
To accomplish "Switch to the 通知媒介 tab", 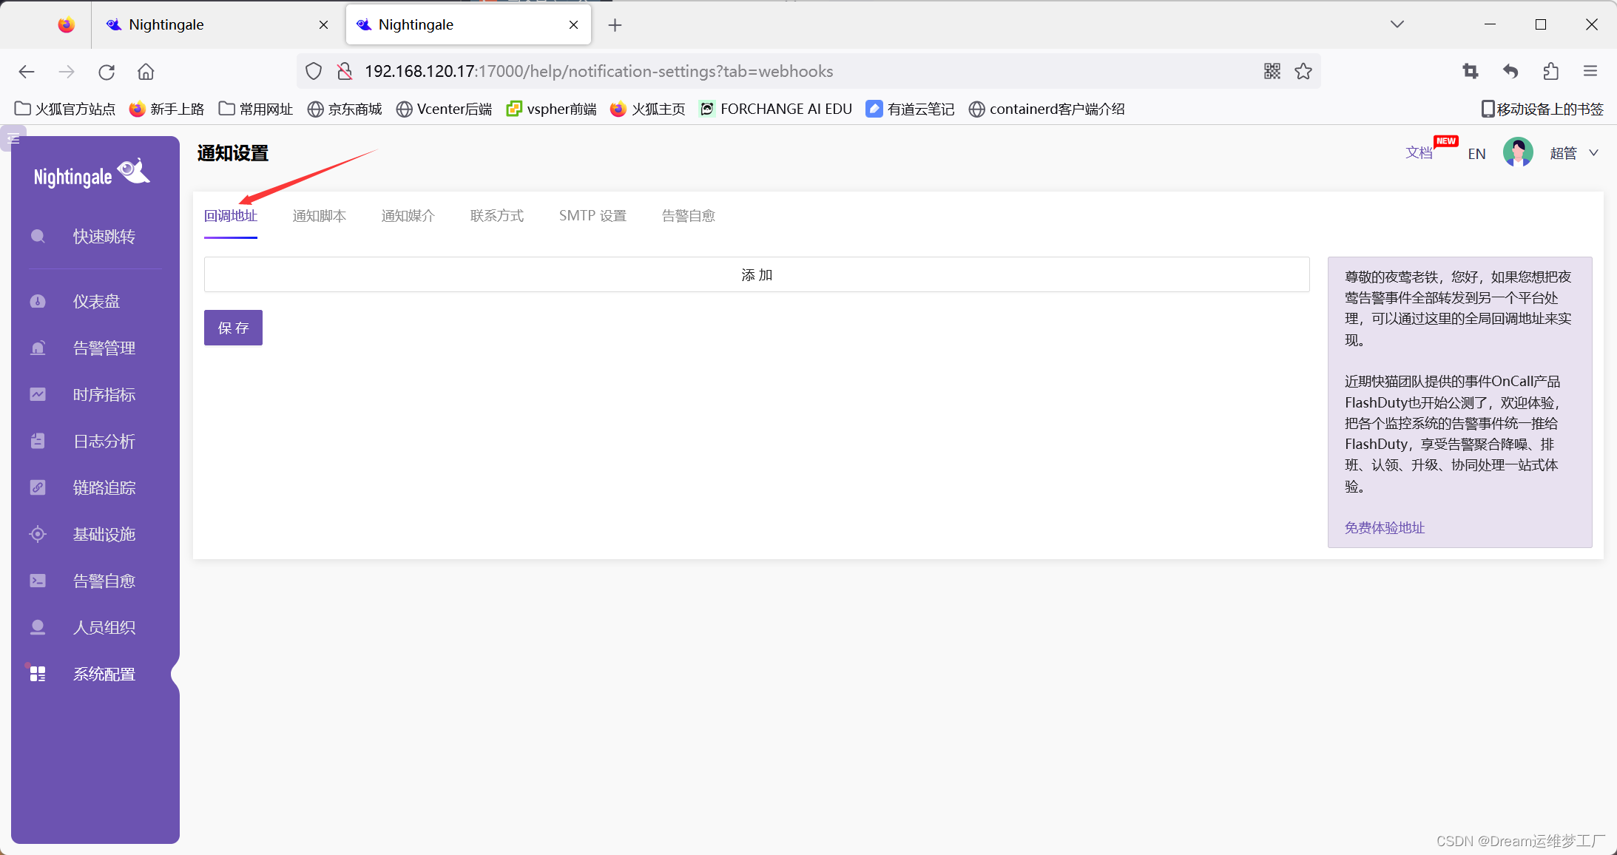I will coord(408,216).
